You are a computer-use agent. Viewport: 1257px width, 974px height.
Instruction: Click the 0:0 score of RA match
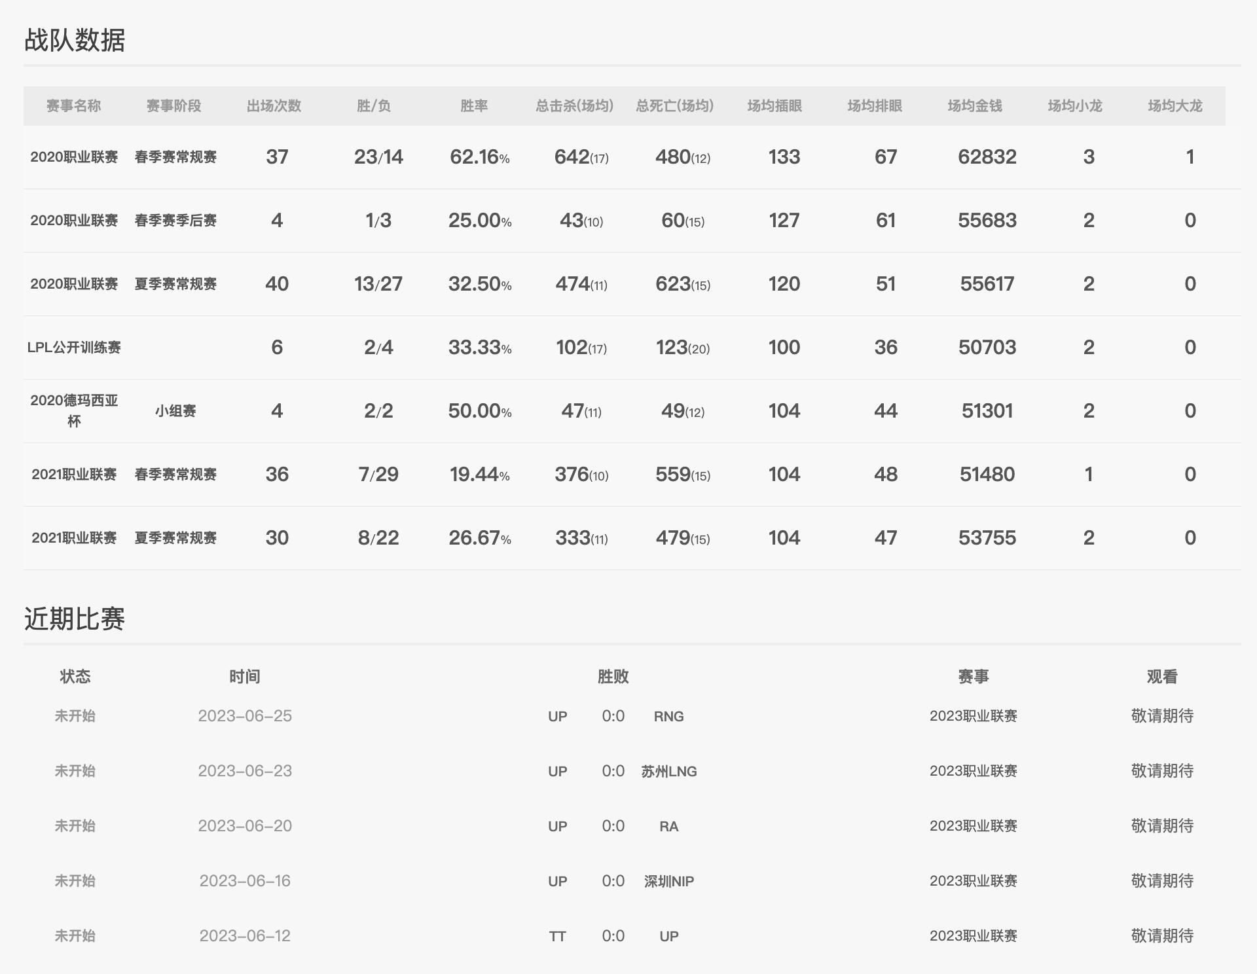613,826
